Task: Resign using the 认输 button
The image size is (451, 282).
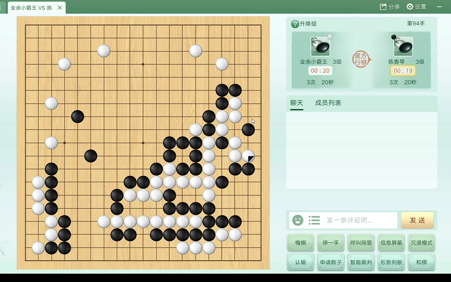Action: tap(300, 262)
